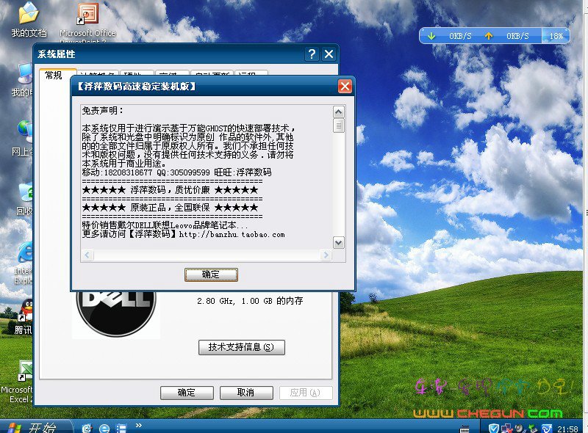Click the line with 移动:18208318677
Viewport: 588px width, 433px height.
pos(176,172)
